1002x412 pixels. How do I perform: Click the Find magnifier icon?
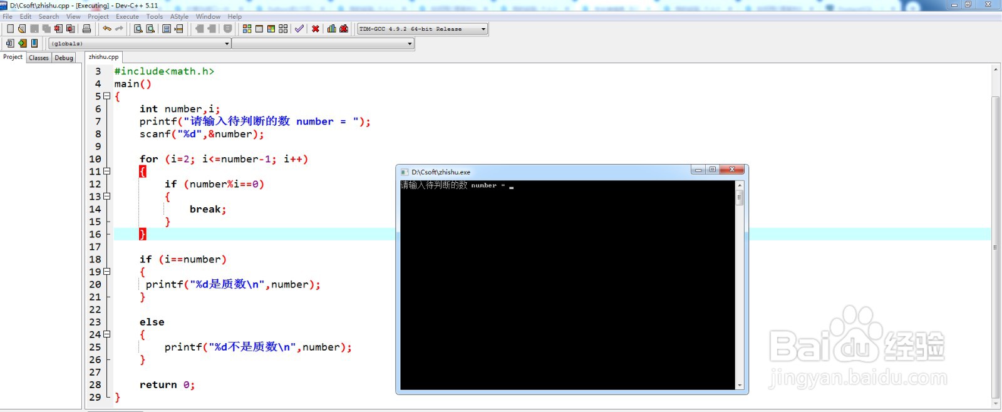pos(138,29)
